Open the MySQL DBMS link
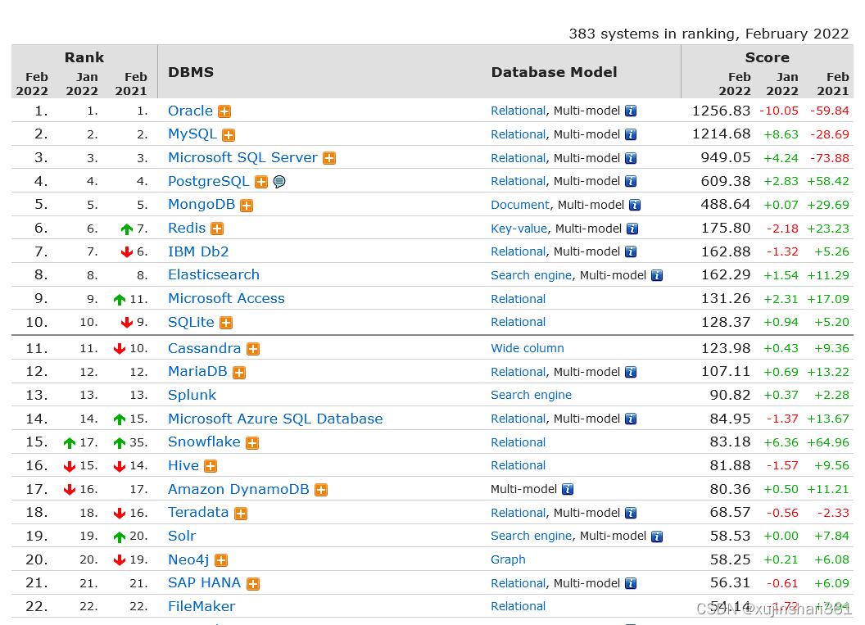This screenshot has height=625, width=865. coord(192,134)
